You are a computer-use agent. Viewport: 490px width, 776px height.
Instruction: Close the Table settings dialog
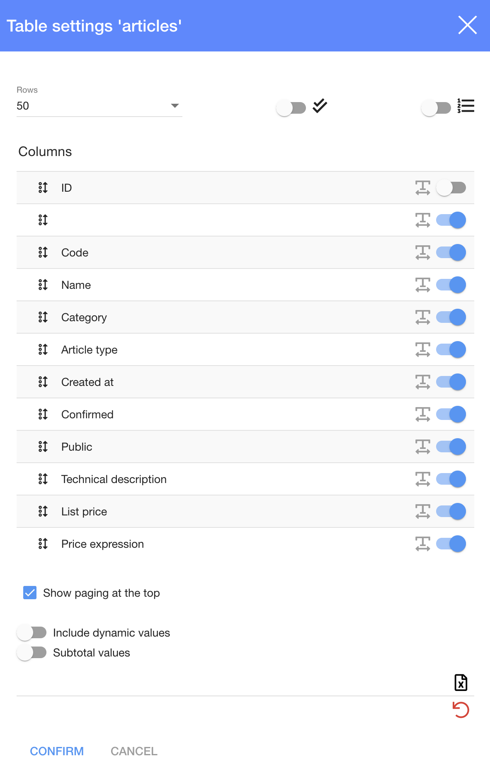coord(467,25)
